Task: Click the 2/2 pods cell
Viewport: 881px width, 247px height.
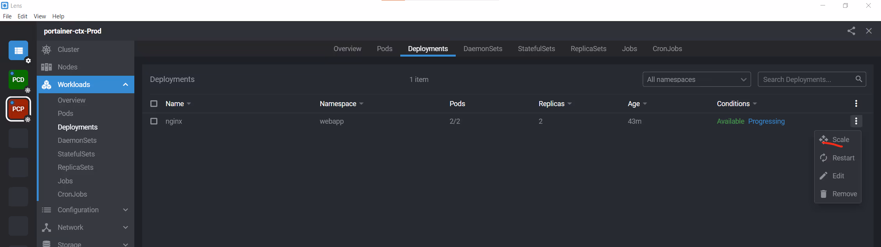Action: point(455,121)
